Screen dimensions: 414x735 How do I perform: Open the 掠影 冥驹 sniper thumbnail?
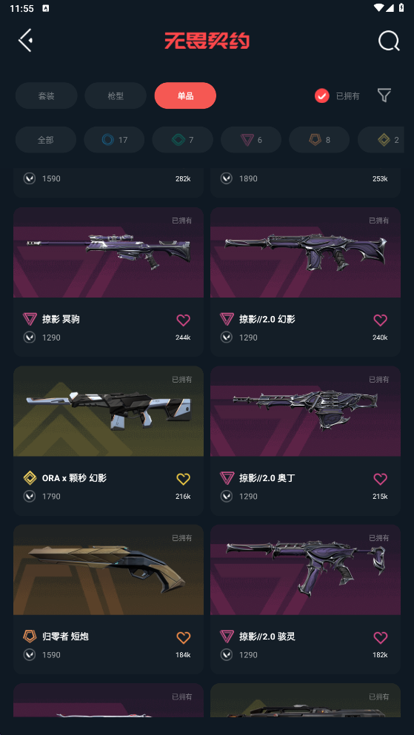pyautogui.click(x=108, y=252)
